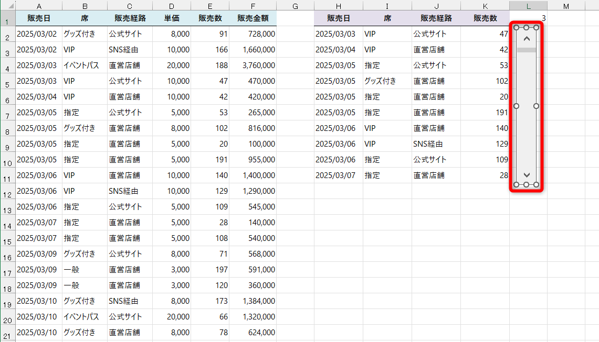Image resolution: width=599 pixels, height=342 pixels.
Task: Select the 販売日 header cell A1
Action: 39,17
